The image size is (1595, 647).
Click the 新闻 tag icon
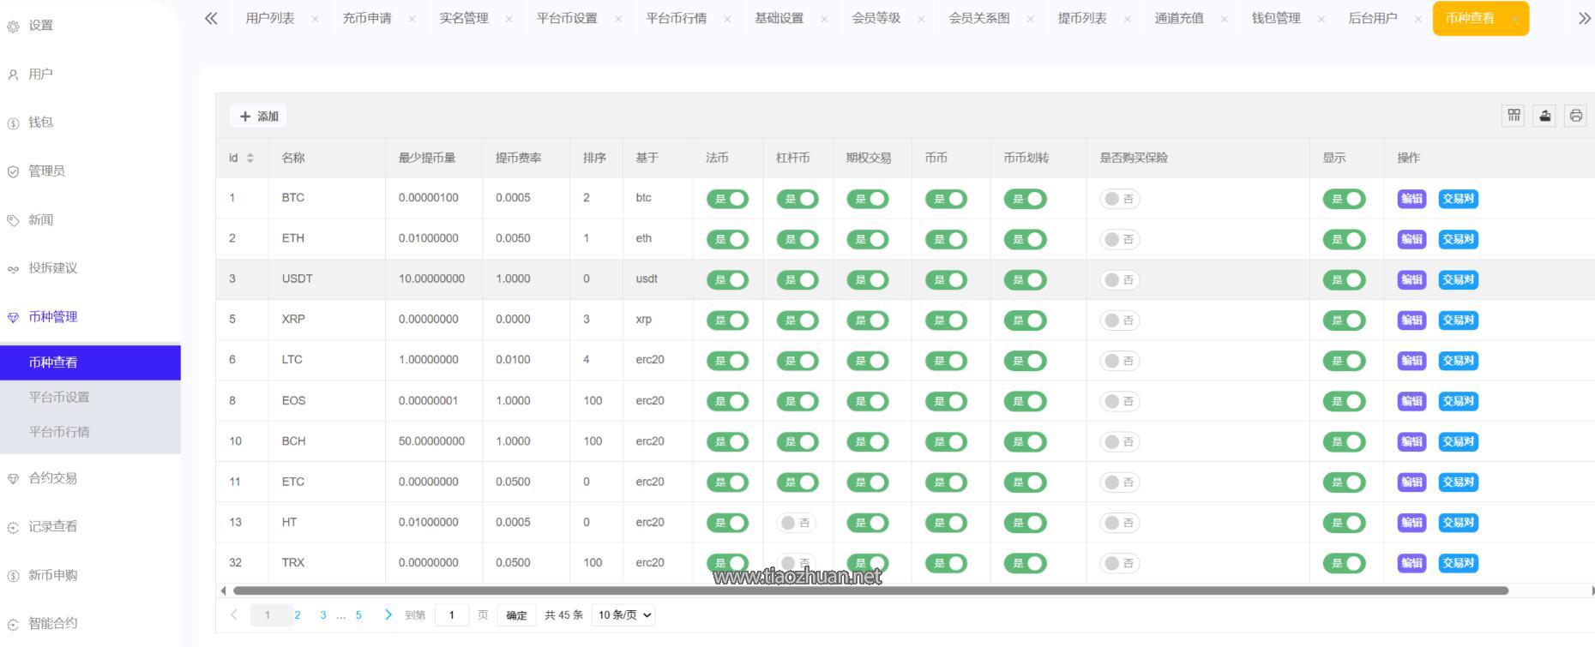[x=13, y=220]
